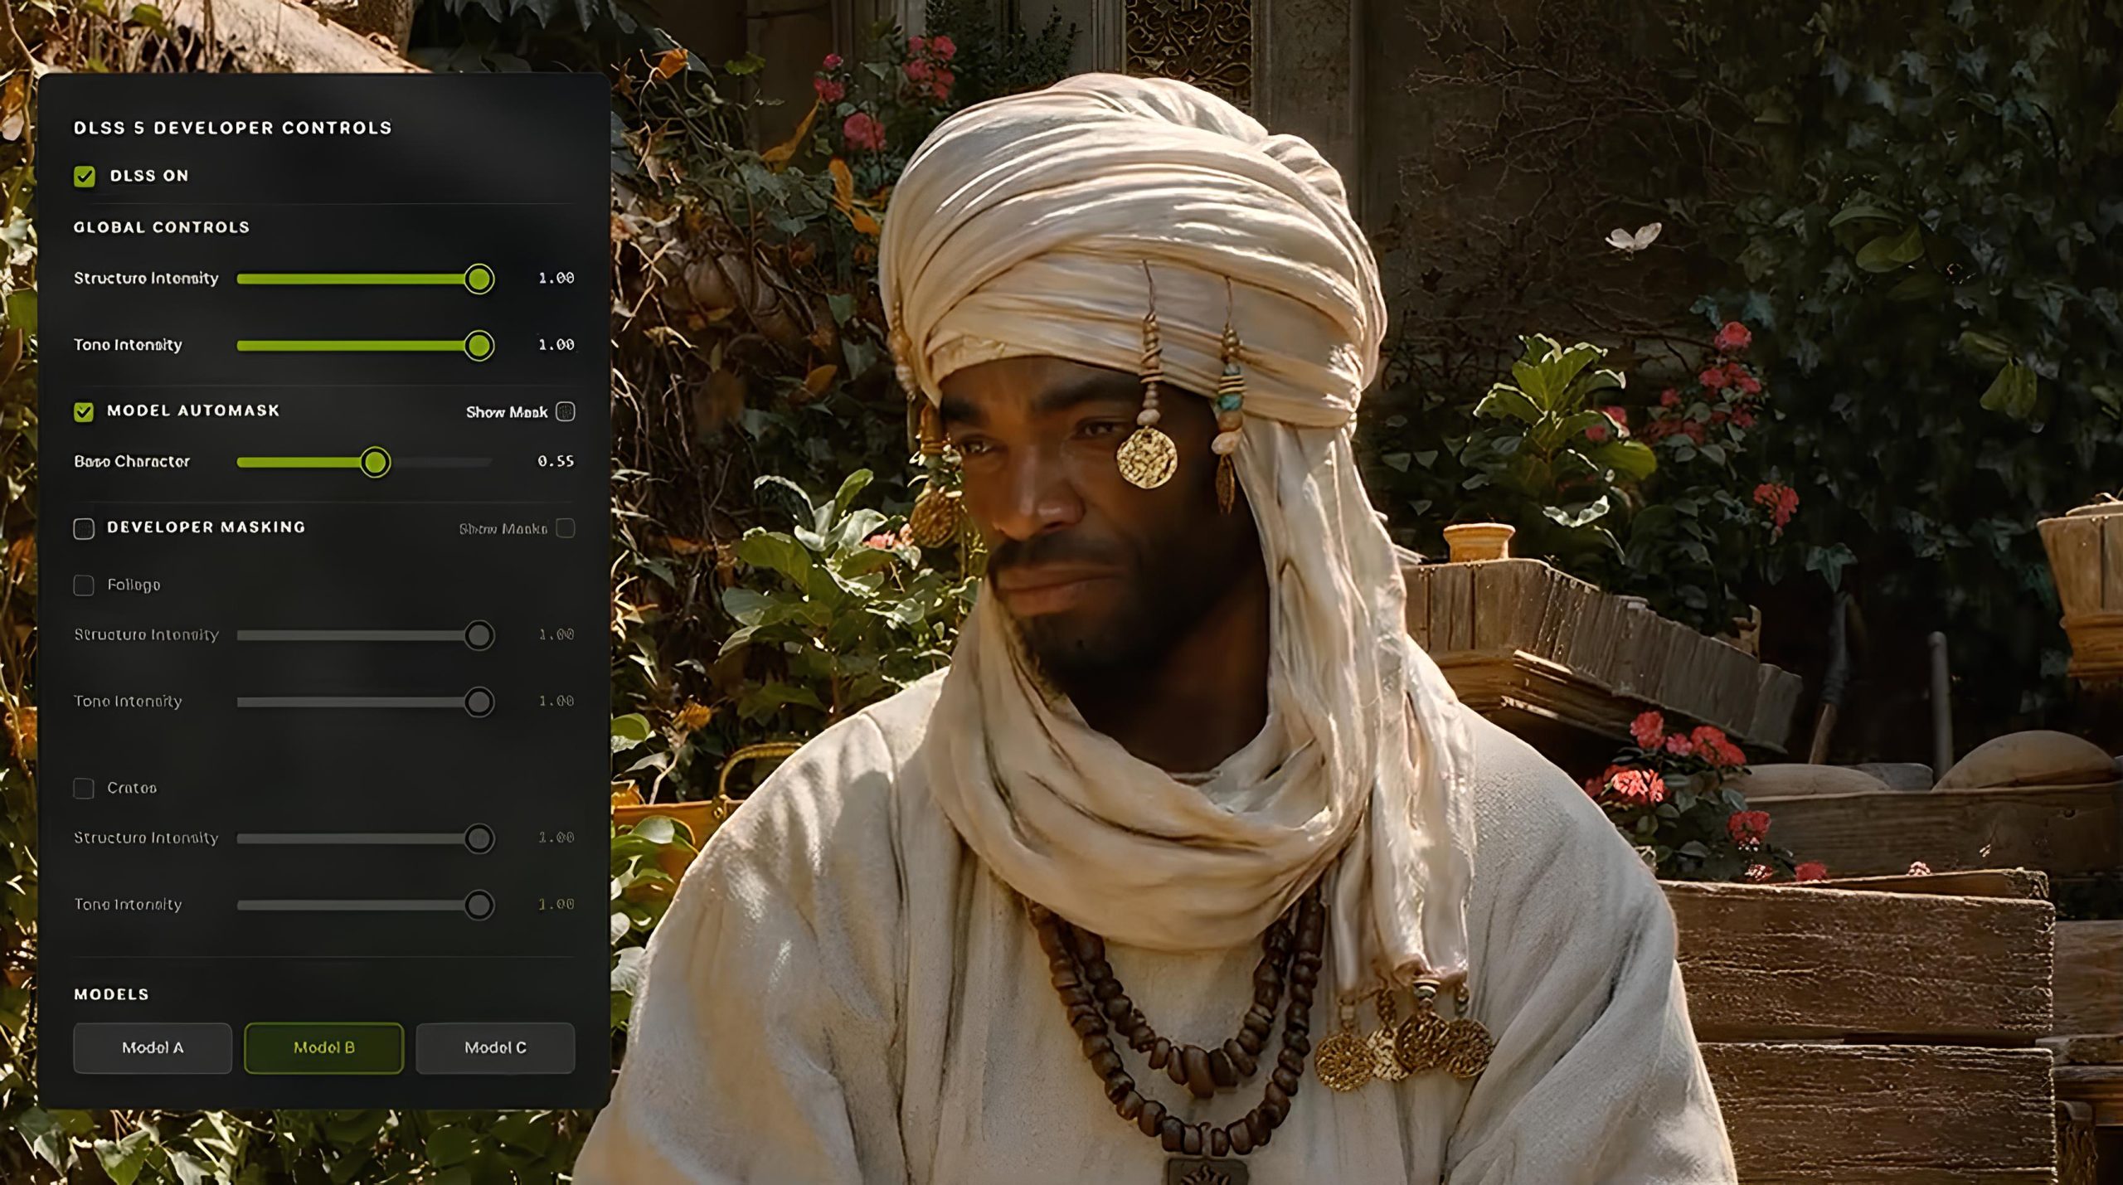This screenshot has height=1185, width=2123.
Task: Disable the Model Automask checkbox
Action: tap(84, 411)
